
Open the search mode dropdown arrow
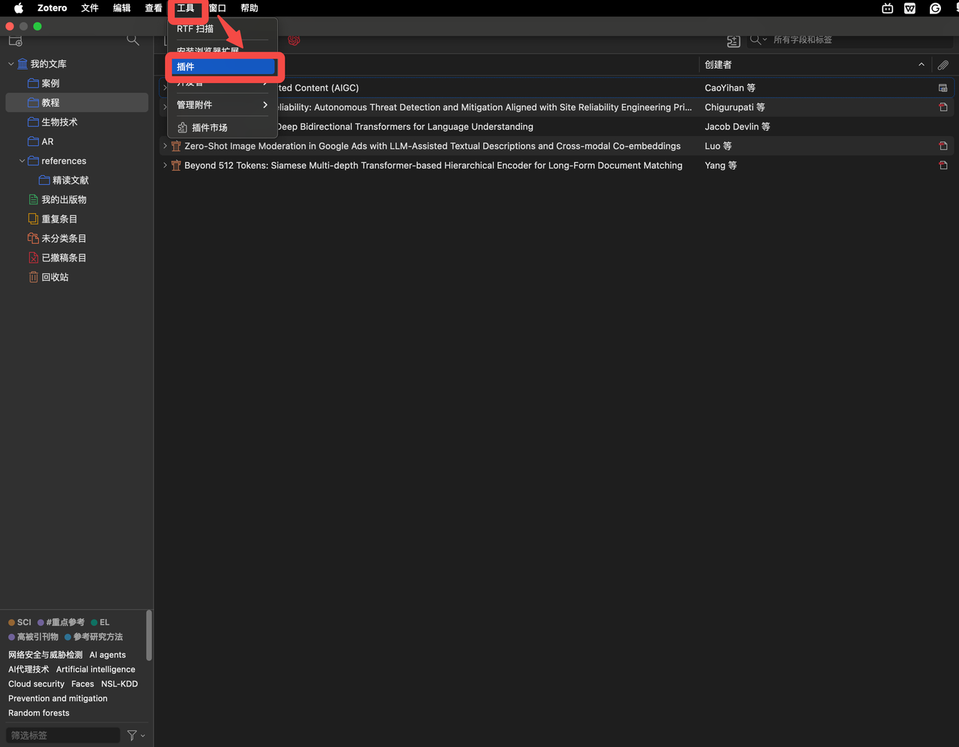[x=765, y=40]
